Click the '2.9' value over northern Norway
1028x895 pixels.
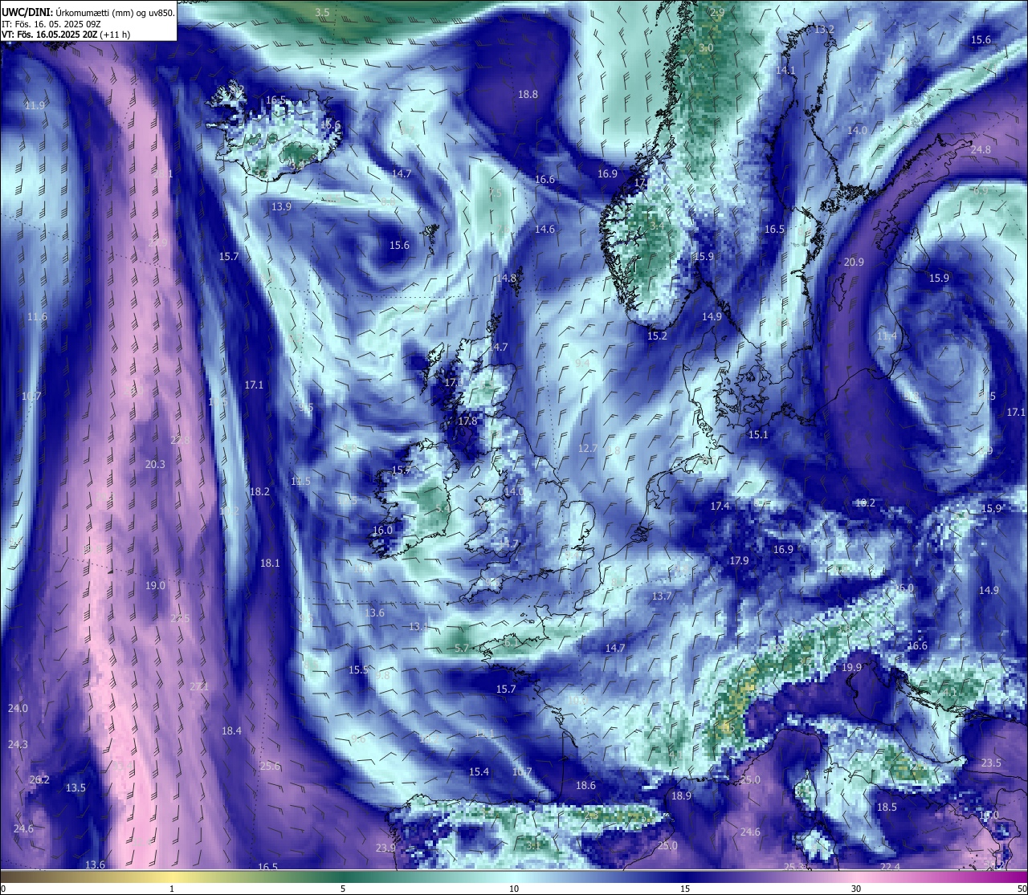717,13
